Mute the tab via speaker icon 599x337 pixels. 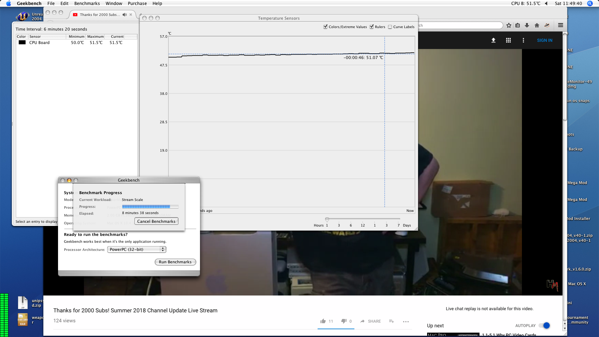click(x=124, y=15)
